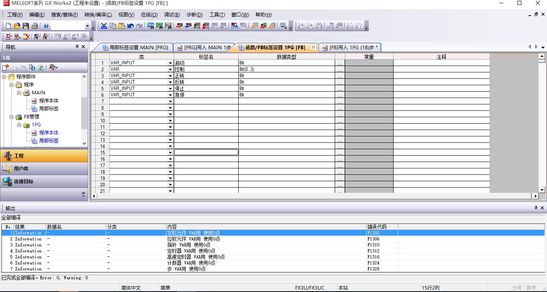Viewport: 547px width, 292px height.
Task: Click the blue Help question mark icon
Action: click(x=46, y=26)
